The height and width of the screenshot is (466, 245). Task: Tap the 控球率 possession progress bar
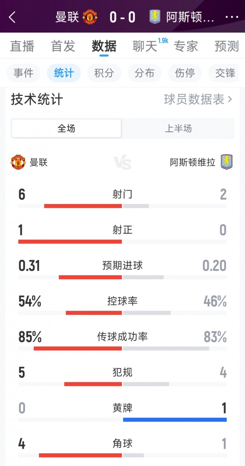(122, 313)
